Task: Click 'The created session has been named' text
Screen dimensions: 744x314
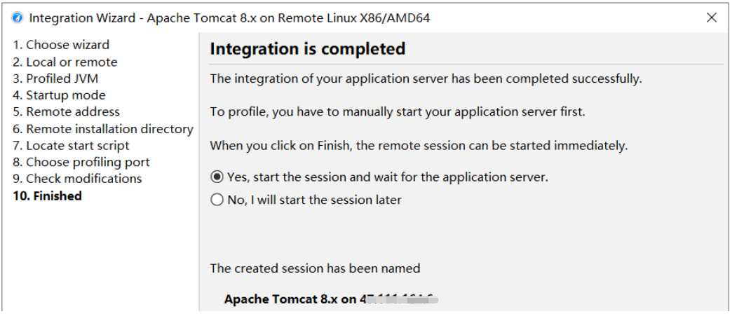Action: 315,268
